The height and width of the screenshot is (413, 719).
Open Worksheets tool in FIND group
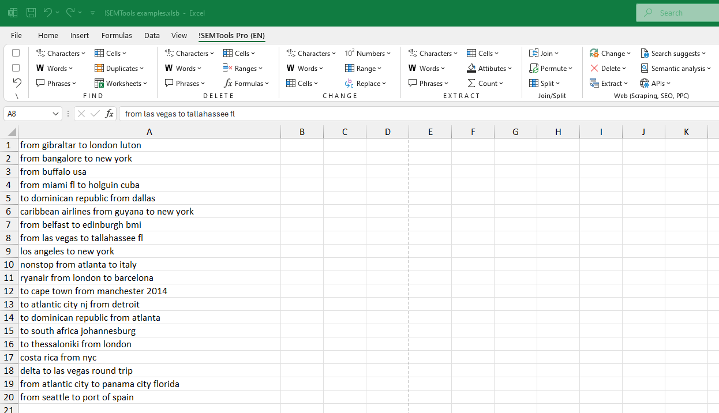click(x=121, y=84)
